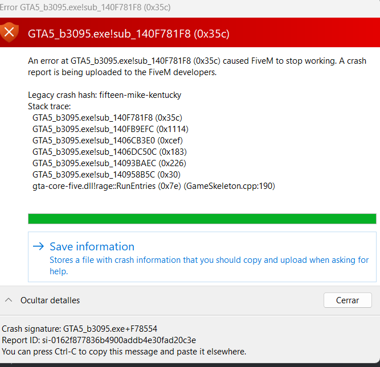Click the Cerrar button
Viewport: 380px width, 367px height.
tap(348, 300)
